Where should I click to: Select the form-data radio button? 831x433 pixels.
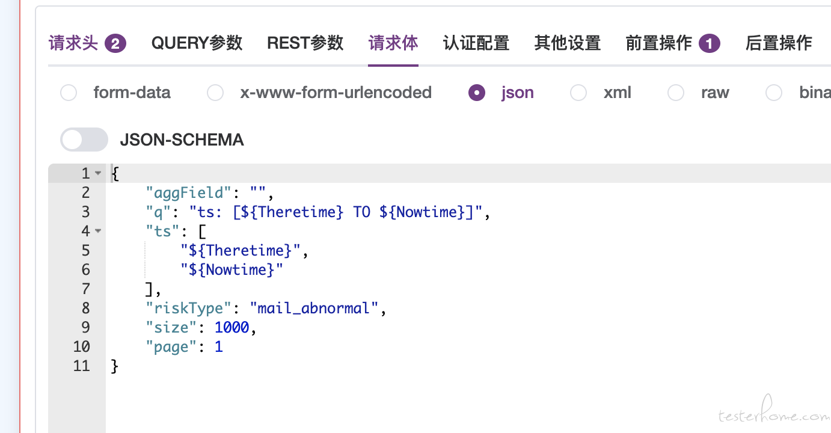pyautogui.click(x=69, y=93)
